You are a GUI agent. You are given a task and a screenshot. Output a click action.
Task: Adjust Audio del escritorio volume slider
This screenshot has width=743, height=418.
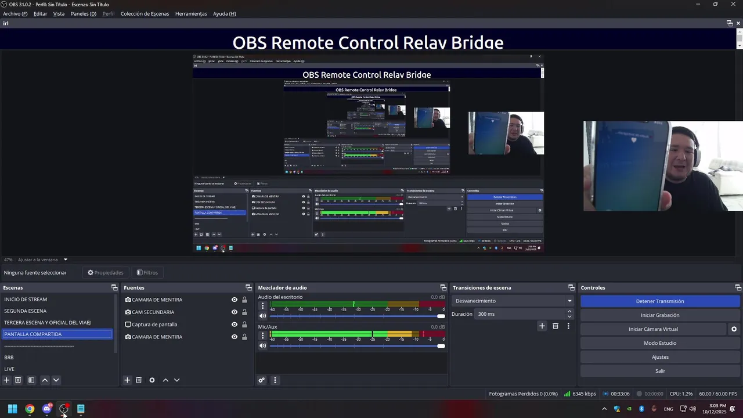point(358,316)
